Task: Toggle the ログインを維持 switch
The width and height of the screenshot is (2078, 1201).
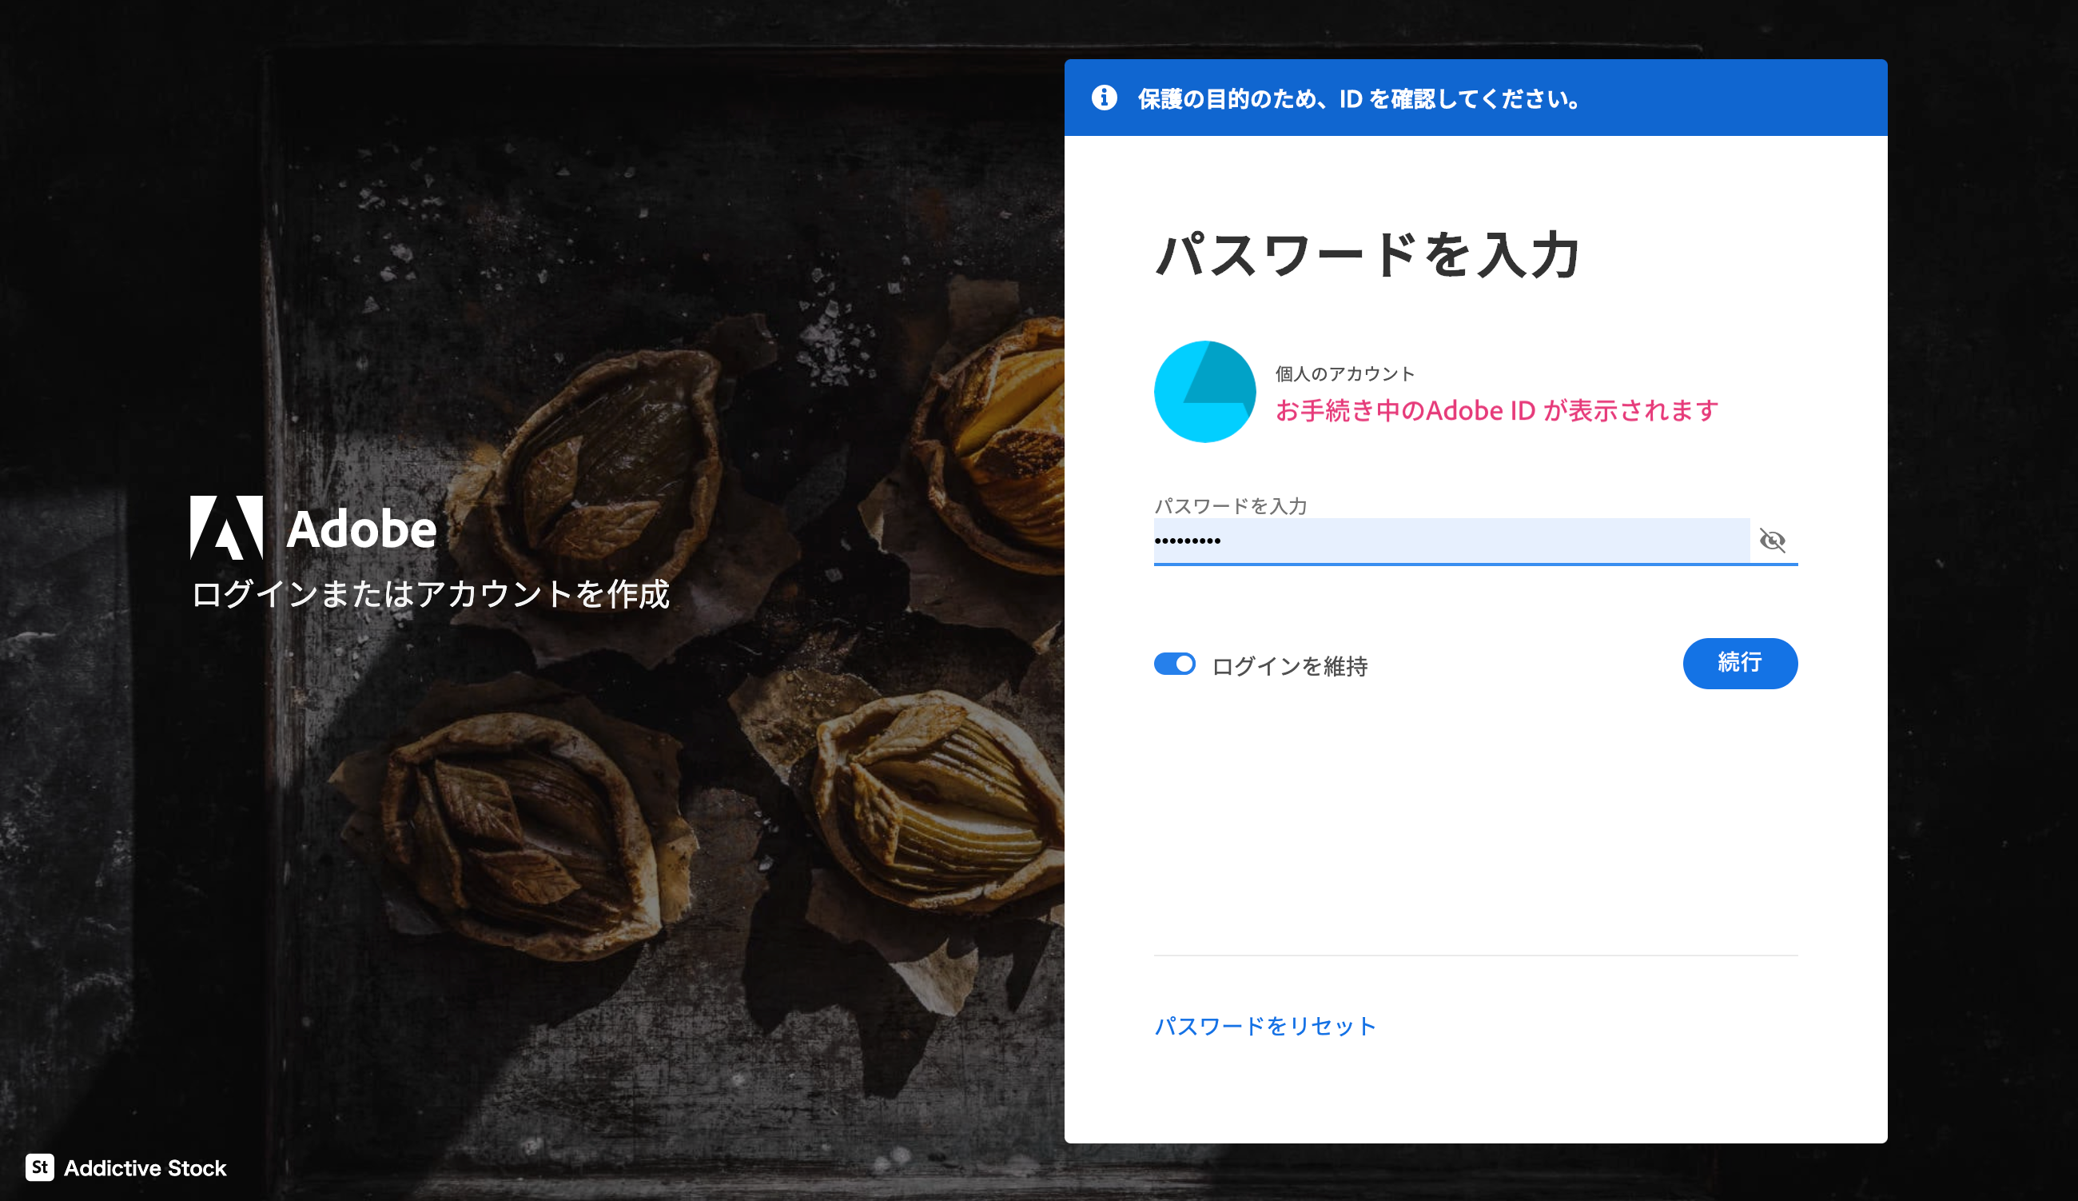Action: (1175, 664)
